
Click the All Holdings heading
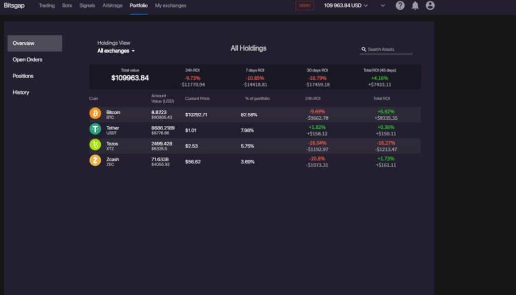[248, 48]
